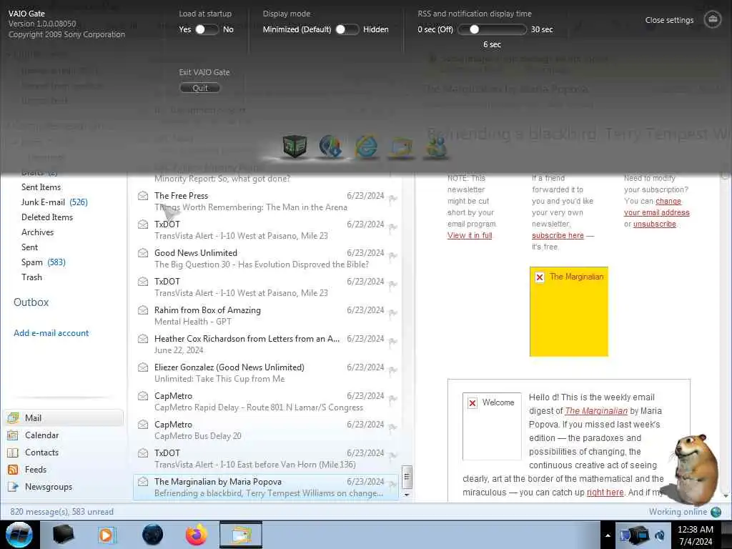Click change your email address link
Image resolution: width=732 pixels, height=549 pixels.
(656, 207)
